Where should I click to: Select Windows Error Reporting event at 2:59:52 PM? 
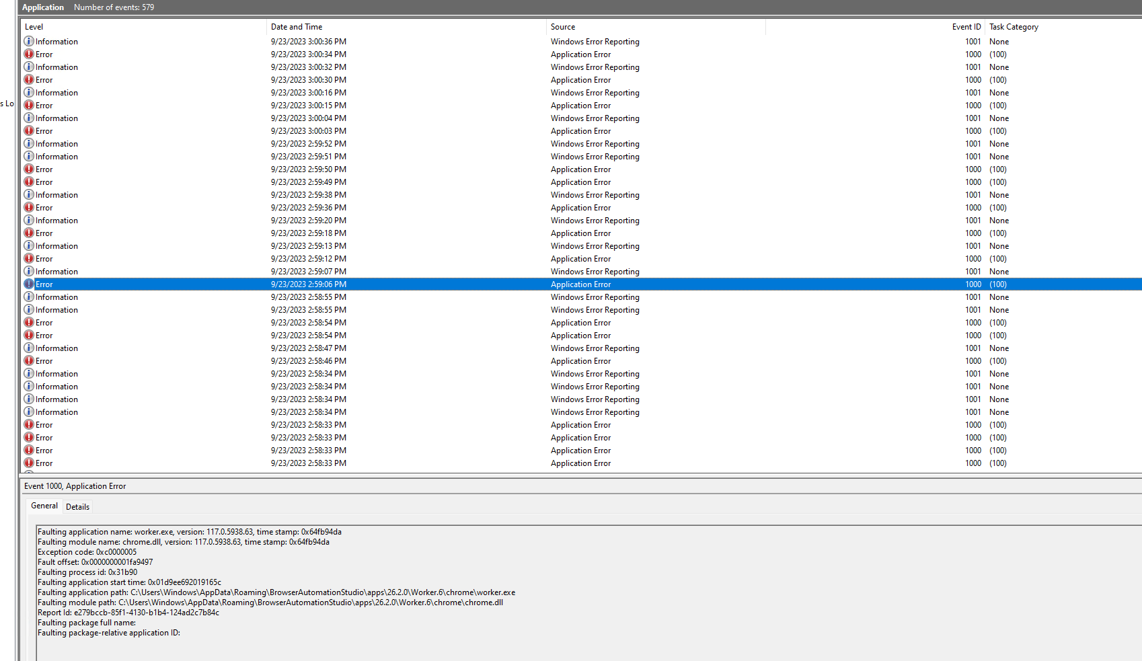point(595,144)
